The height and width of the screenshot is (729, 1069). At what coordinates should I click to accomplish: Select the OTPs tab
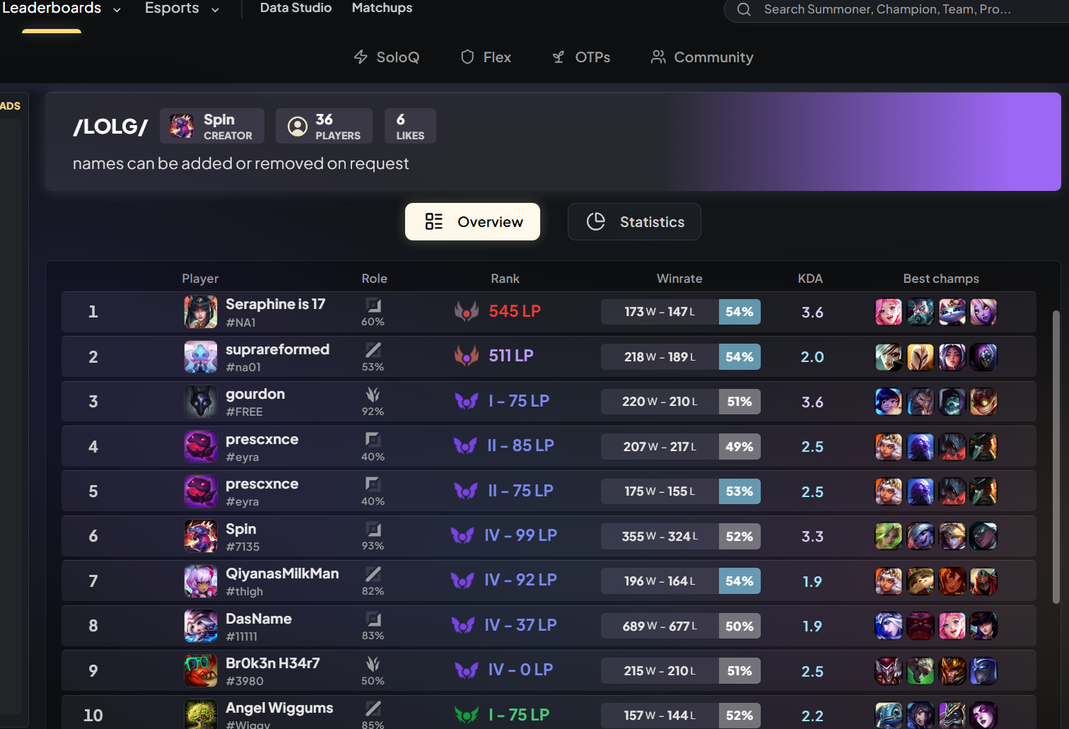pos(581,57)
